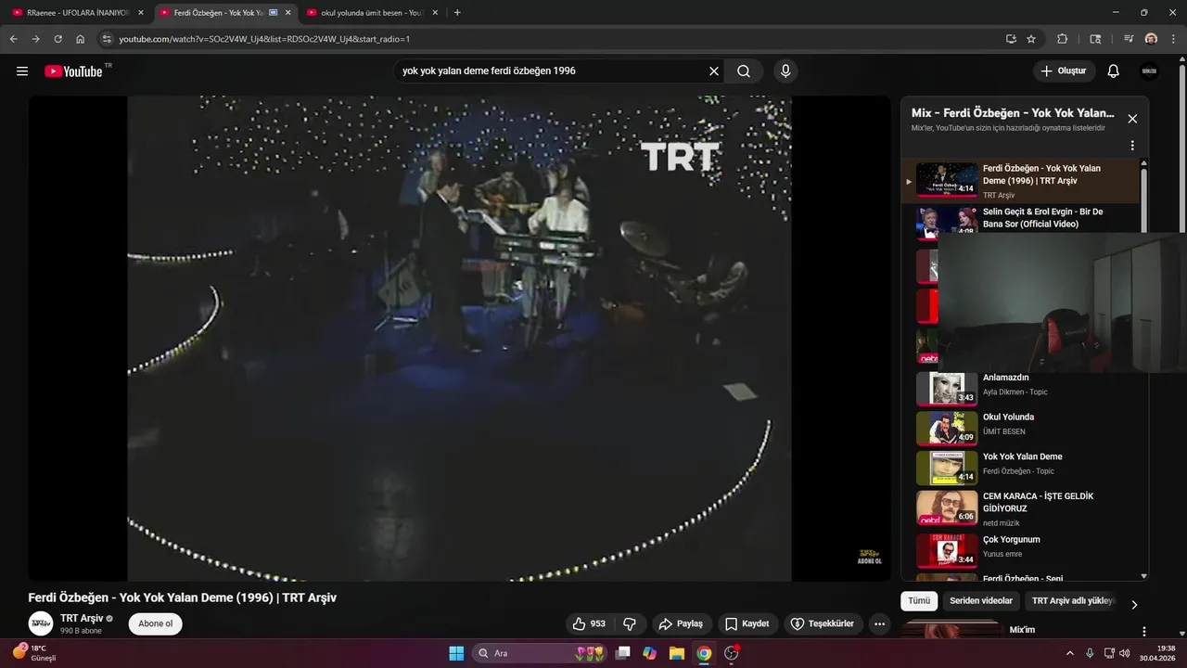Play Çok Yorgunum by Yunus emre
1187x668 pixels.
click(1020, 549)
